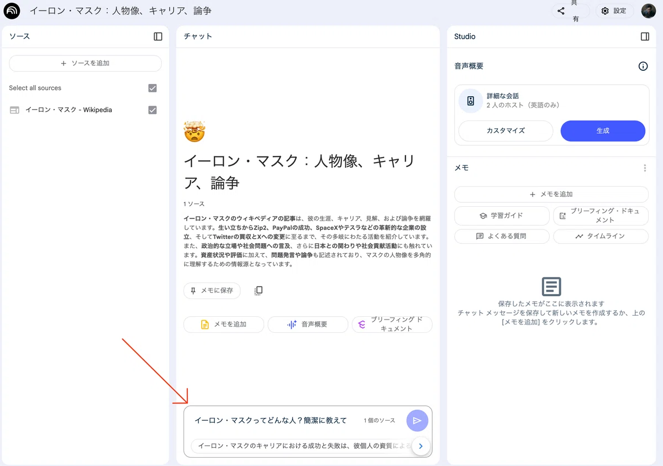Open the NotebookLM home logo

pos(12,11)
